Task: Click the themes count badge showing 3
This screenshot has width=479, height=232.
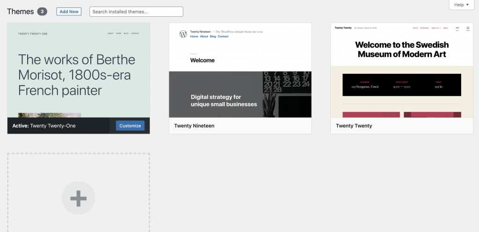Action: (42, 12)
